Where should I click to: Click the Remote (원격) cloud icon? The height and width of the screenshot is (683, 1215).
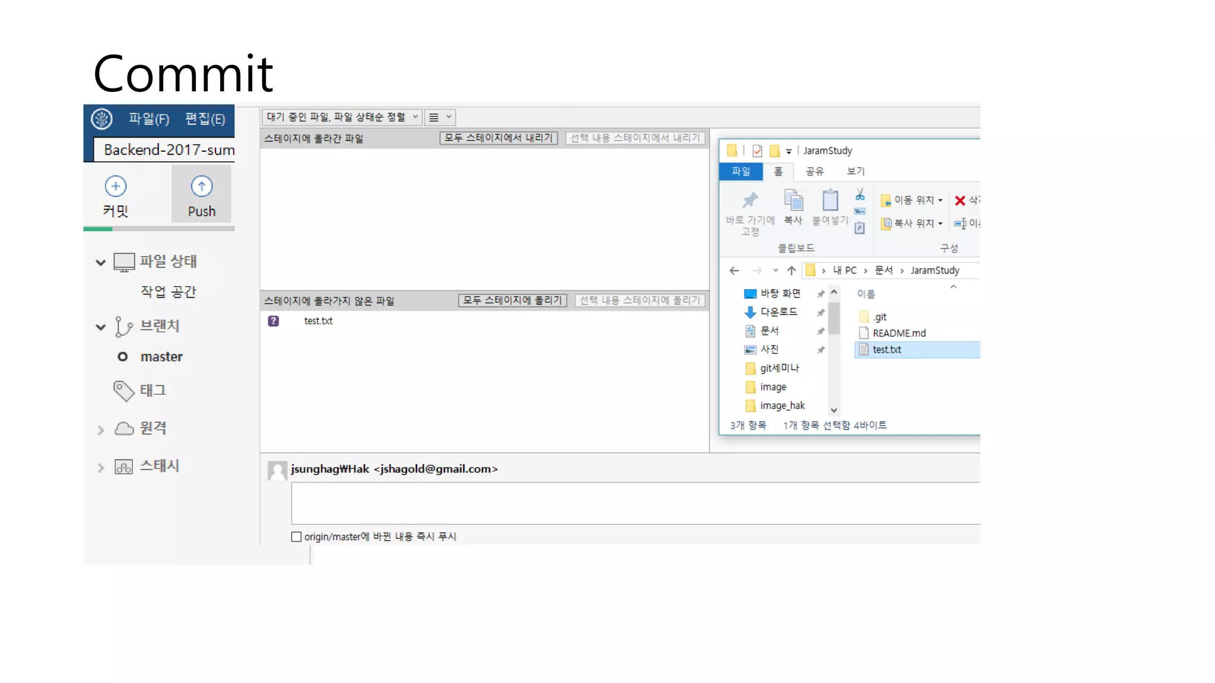pos(123,429)
